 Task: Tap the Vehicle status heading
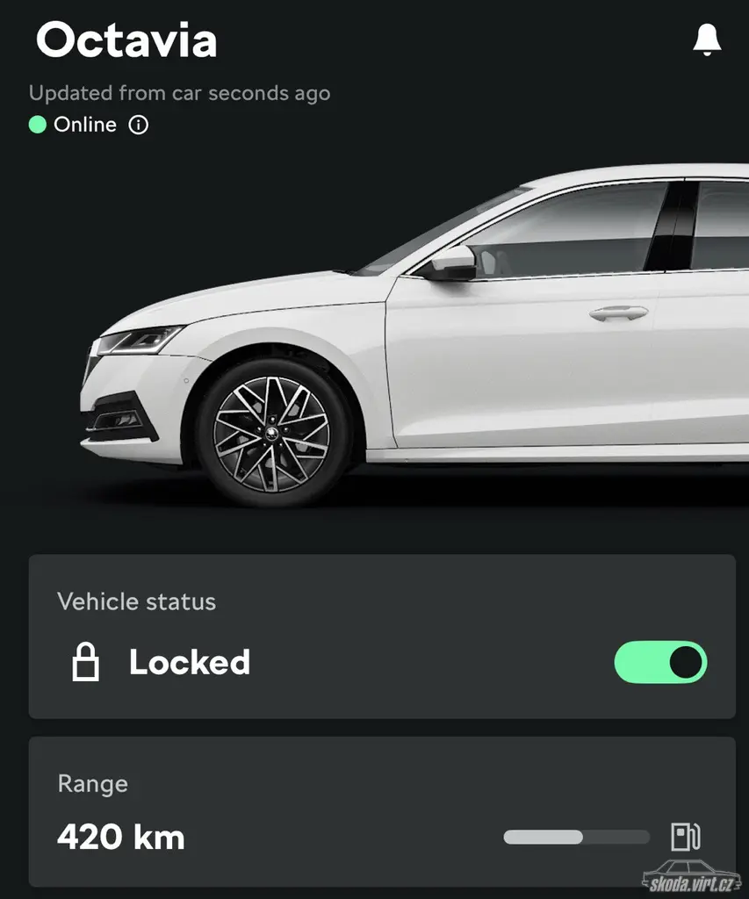pos(136,601)
